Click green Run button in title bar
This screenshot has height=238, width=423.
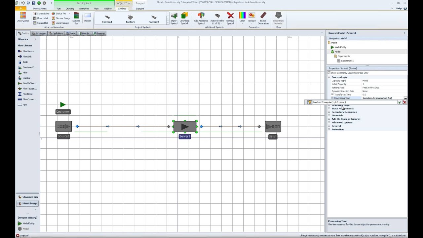pyautogui.click(x=39, y=3)
